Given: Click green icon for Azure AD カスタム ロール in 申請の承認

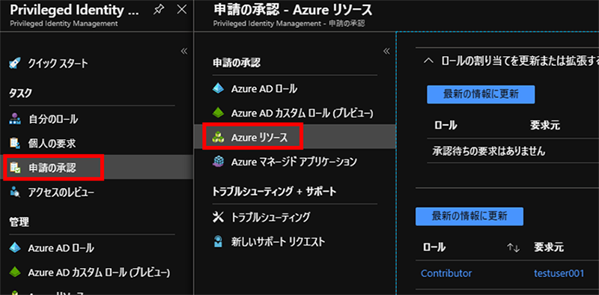Looking at the screenshot, I should tap(218, 113).
